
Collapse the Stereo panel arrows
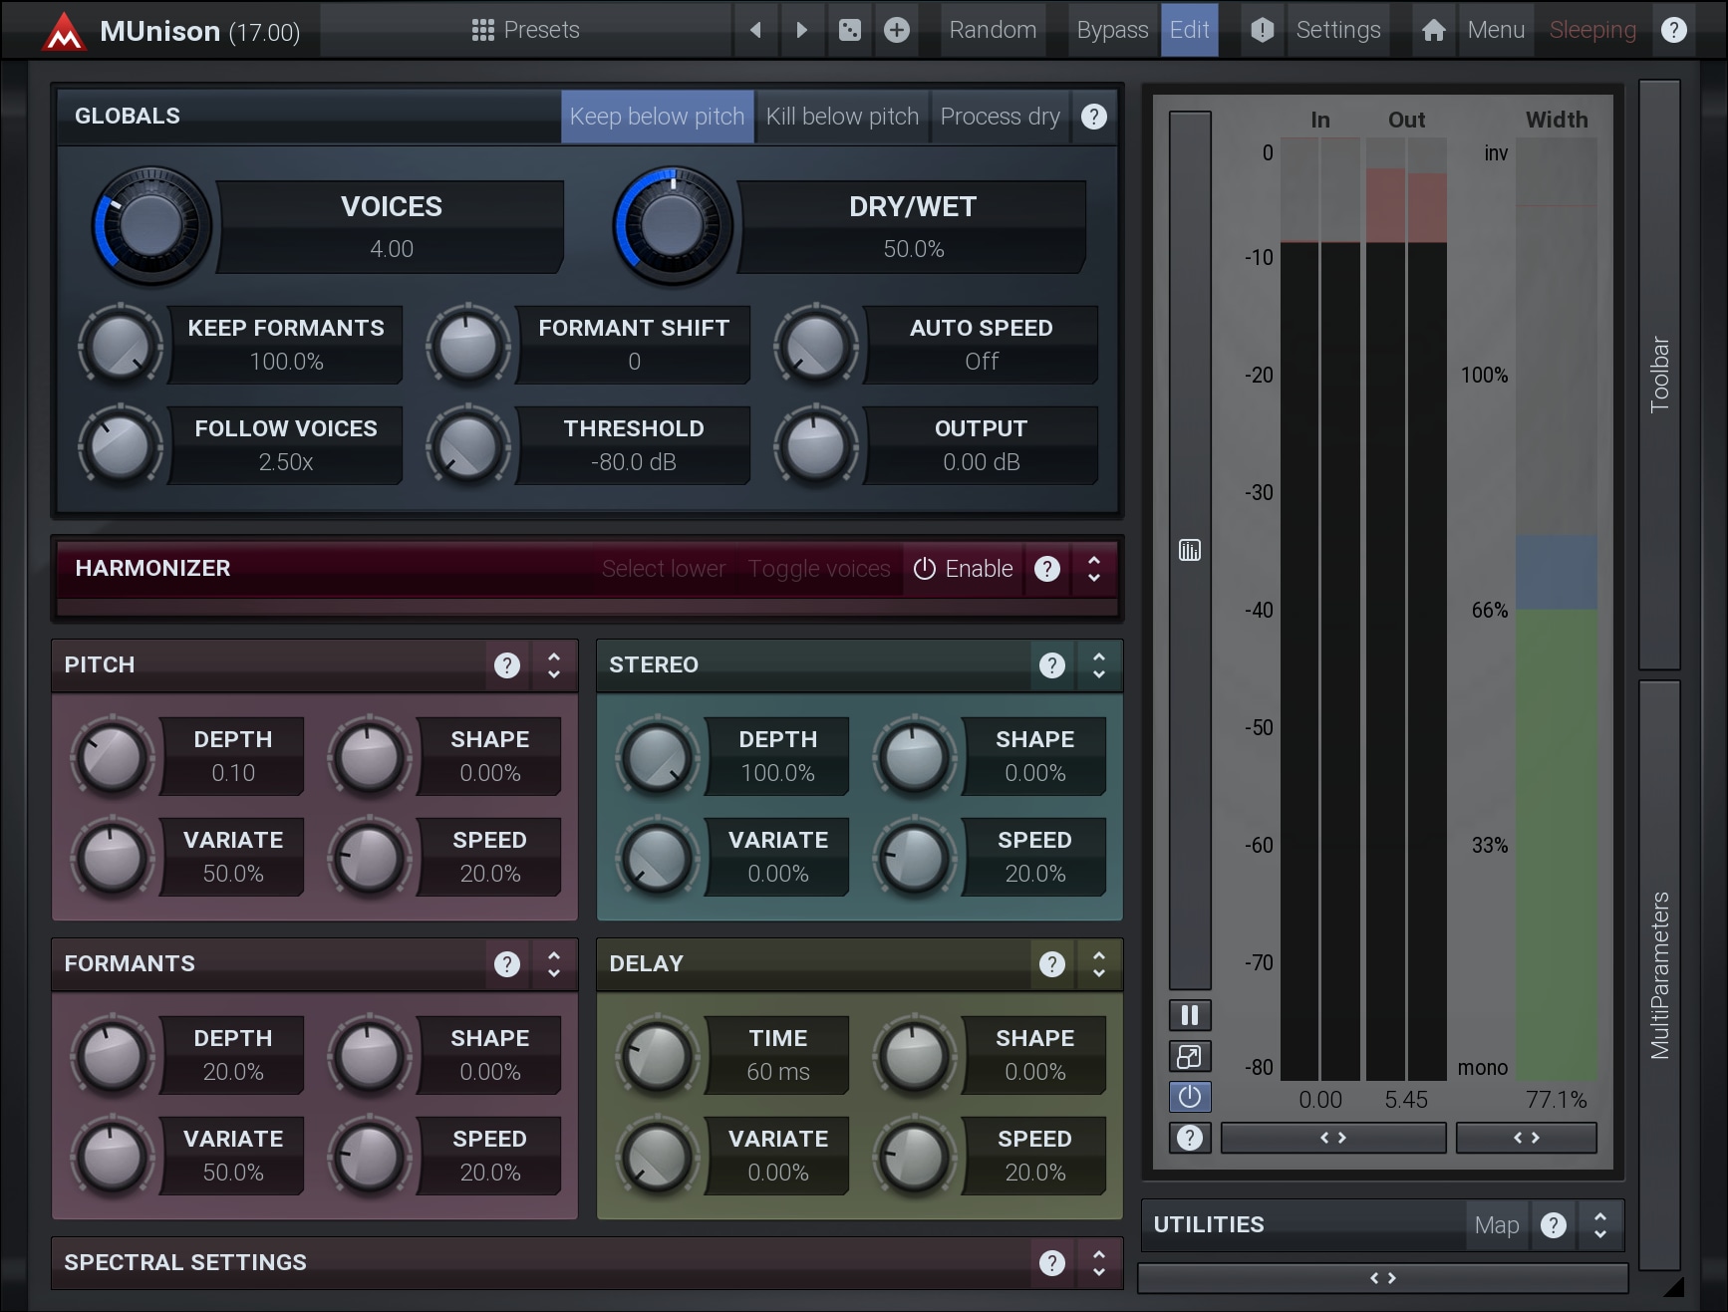click(1098, 665)
